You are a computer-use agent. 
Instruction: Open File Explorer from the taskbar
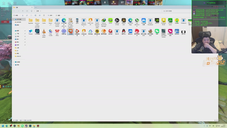[34, 126]
